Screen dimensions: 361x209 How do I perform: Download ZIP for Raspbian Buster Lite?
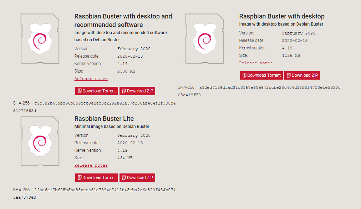pyautogui.click(x=137, y=178)
